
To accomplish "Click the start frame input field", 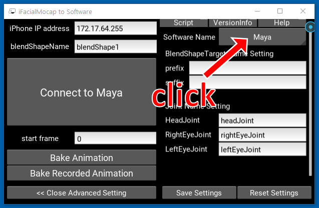I will coord(115,138).
